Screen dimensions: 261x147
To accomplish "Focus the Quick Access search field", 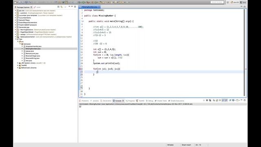I will (x=217, y=2).
